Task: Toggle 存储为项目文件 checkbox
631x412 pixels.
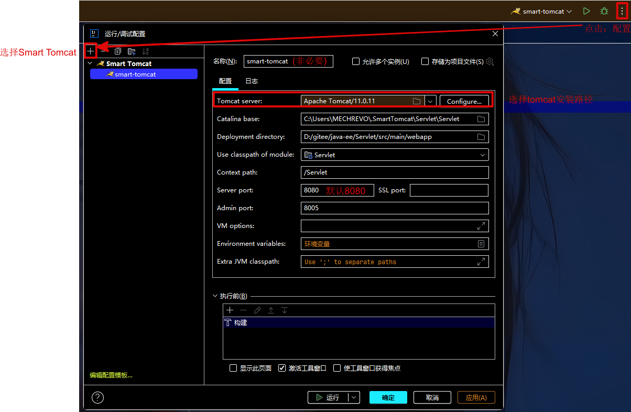Action: [x=425, y=61]
